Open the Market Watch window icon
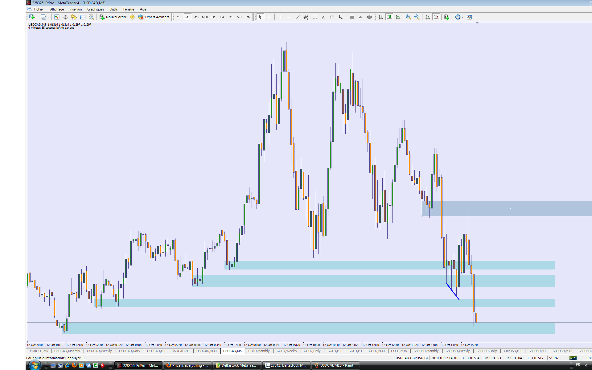Image resolution: width=592 pixels, height=370 pixels. click(57, 17)
